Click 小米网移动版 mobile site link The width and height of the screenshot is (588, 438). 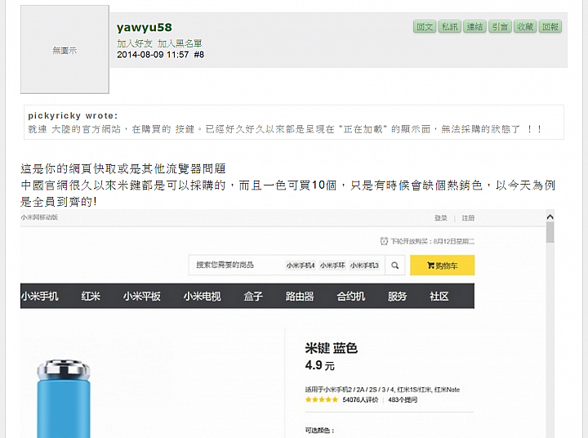(x=39, y=217)
